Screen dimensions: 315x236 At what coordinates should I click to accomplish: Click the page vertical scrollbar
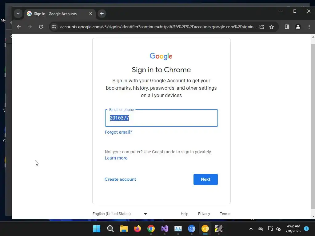click(x=313, y=126)
